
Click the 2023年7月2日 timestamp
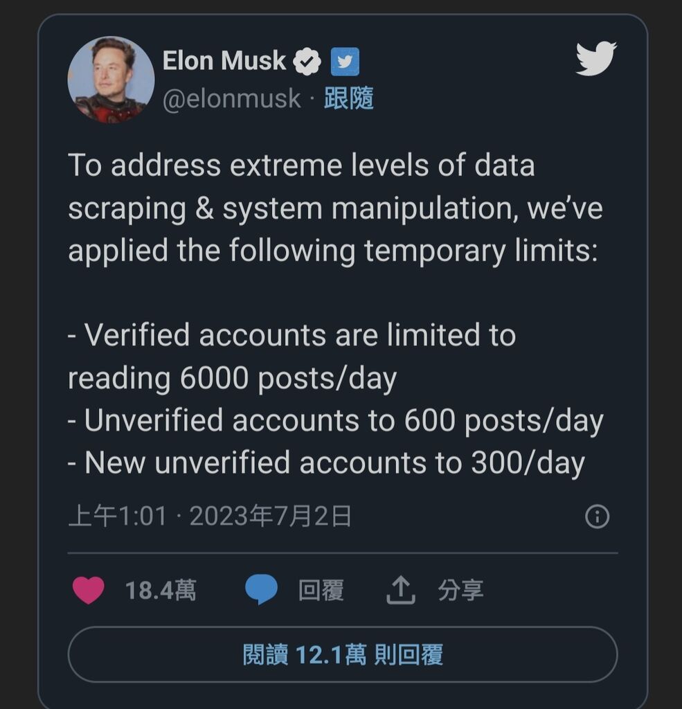(270, 517)
